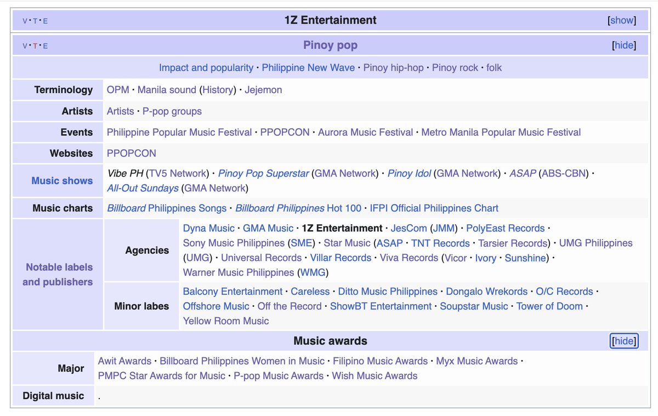Open Viva Records link
Viewport: 658px width, 416px height.
point(409,258)
